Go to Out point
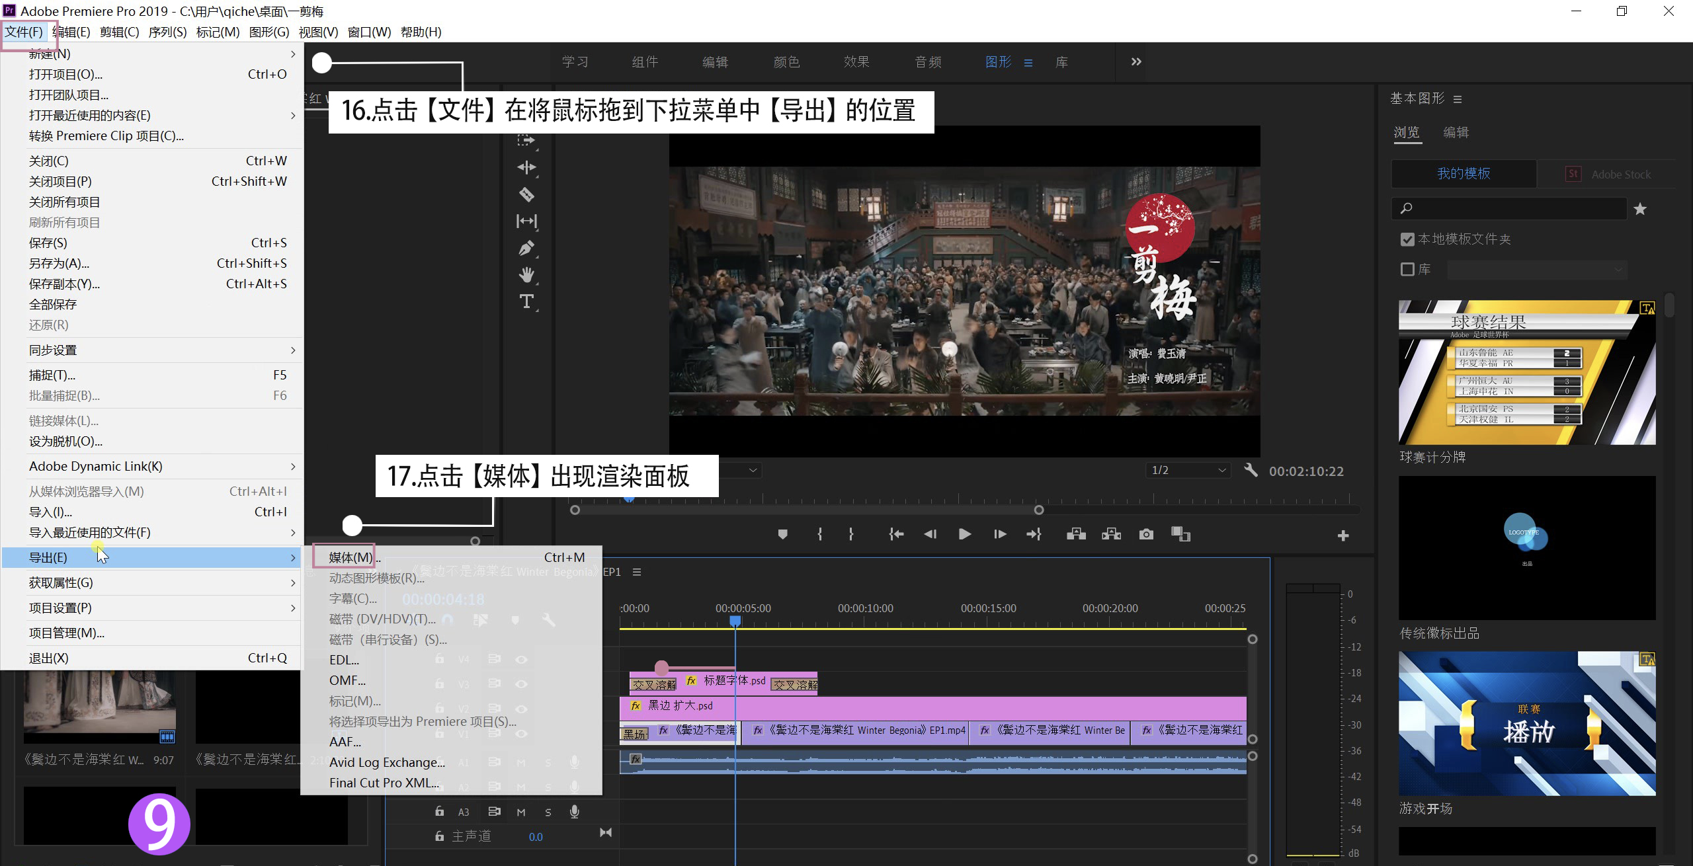The height and width of the screenshot is (866, 1693). tap(1034, 534)
